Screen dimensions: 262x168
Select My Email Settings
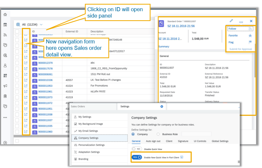point(99,131)
